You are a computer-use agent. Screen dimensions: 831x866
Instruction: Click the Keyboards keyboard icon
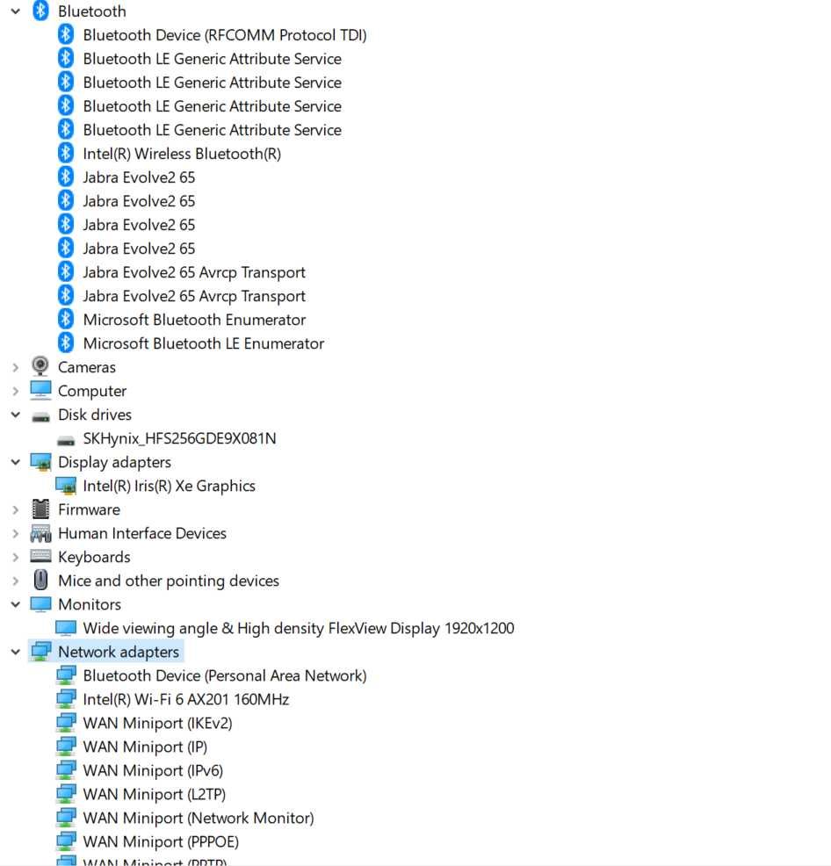pyautogui.click(x=40, y=556)
